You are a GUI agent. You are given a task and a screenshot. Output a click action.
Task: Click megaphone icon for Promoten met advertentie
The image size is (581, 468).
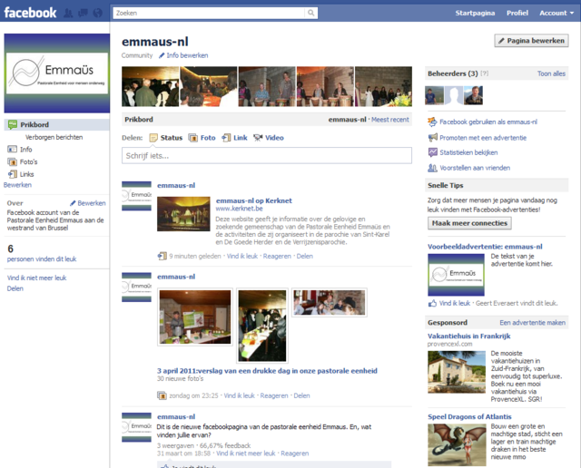click(432, 138)
